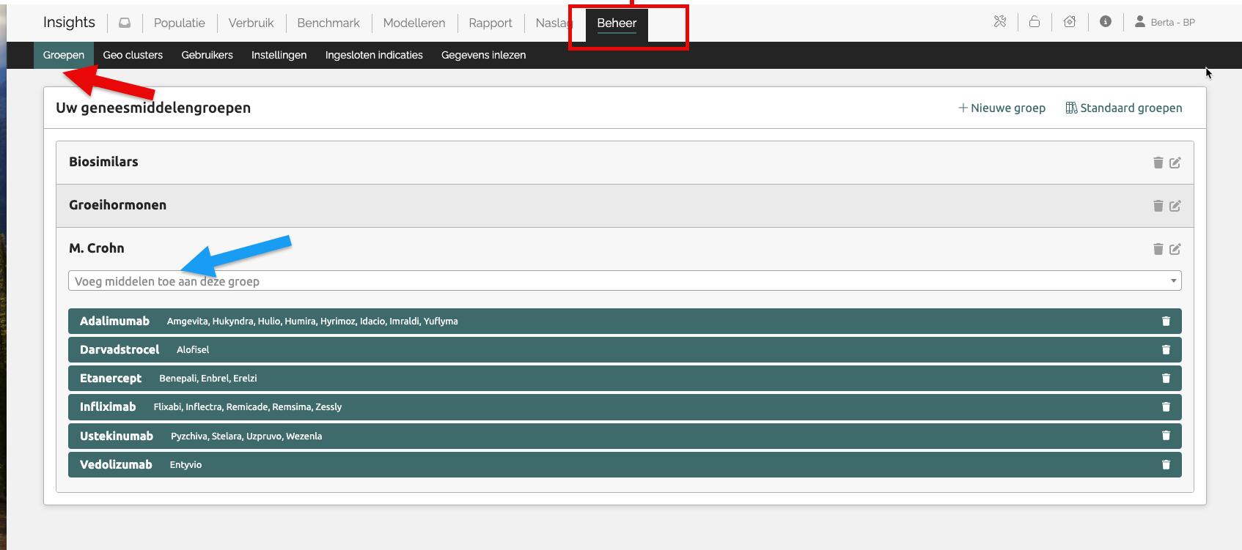Delete the Groeihormonen group

1158,206
